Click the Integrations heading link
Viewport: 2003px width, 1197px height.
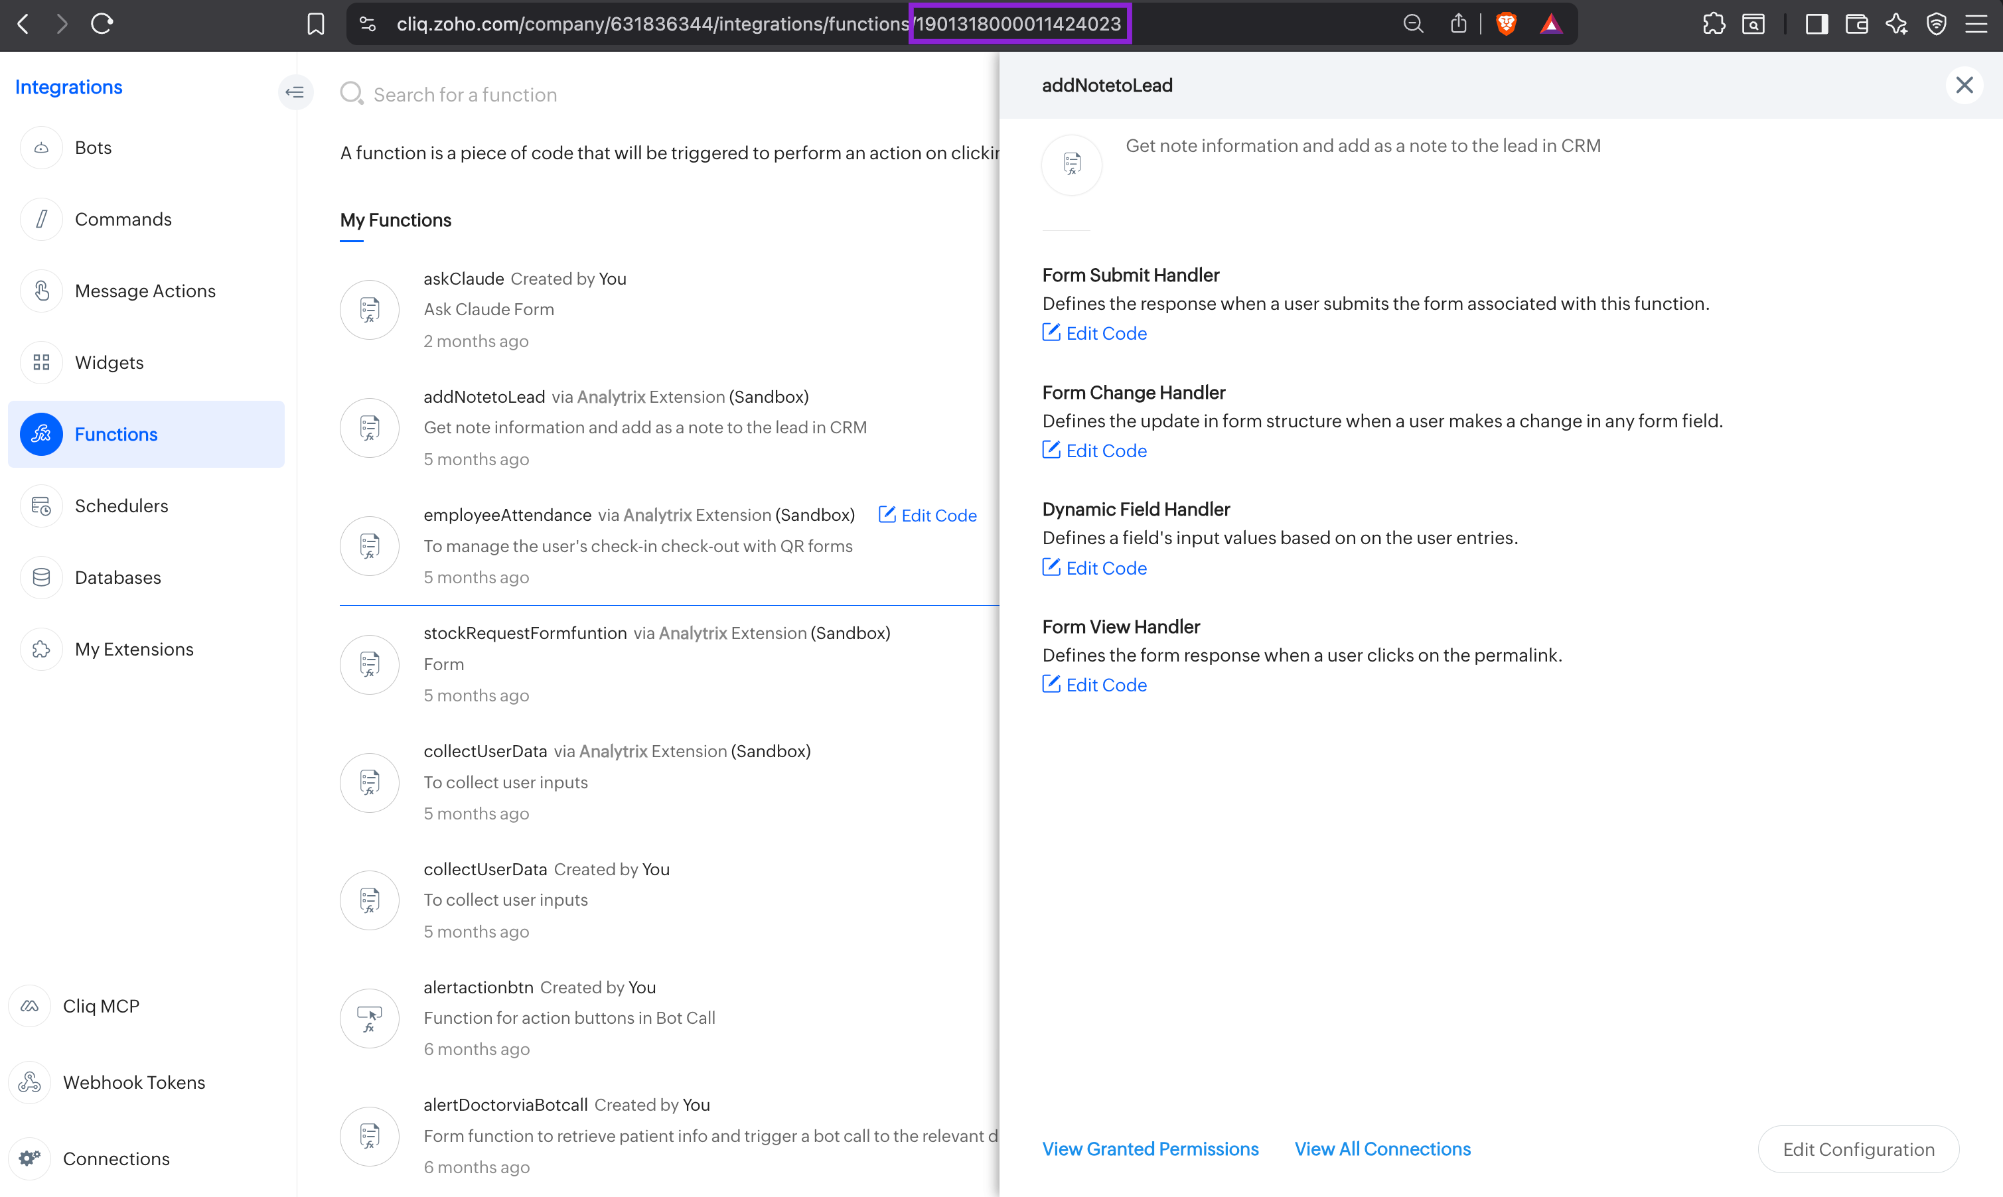tap(68, 87)
